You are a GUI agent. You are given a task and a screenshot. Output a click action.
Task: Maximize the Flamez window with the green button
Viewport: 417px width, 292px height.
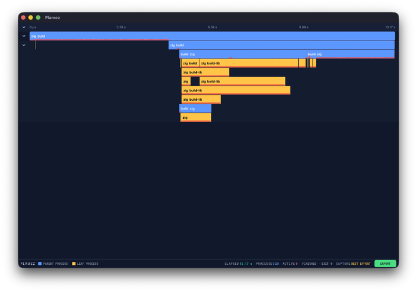38,17
